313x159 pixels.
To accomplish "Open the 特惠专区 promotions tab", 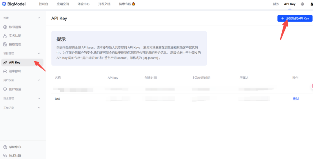I will click(x=127, y=4).
